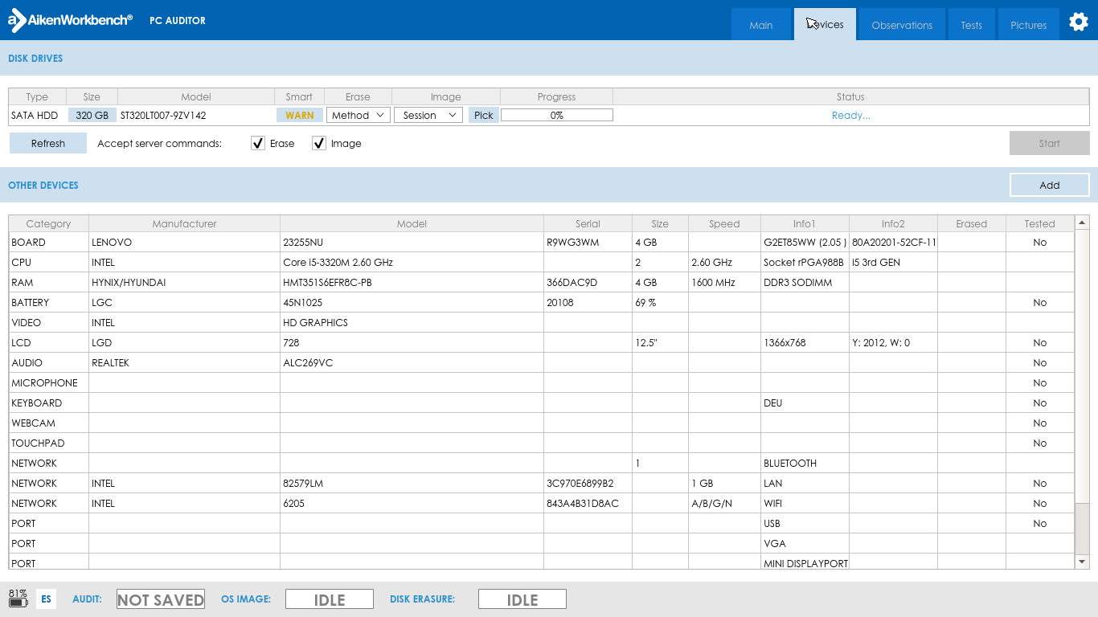
Task: Open the Observations tab
Action: tap(902, 24)
